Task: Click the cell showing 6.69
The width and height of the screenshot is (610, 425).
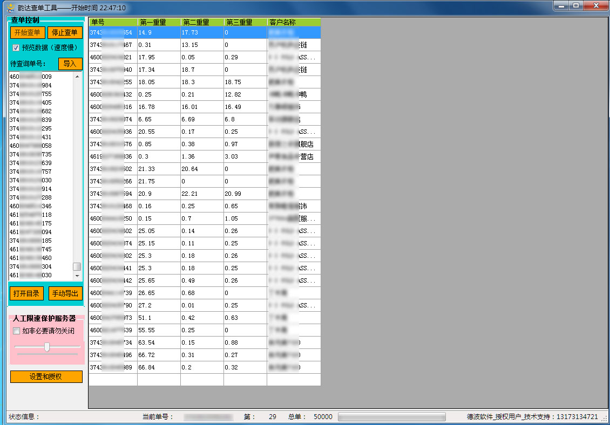Action: coord(202,119)
